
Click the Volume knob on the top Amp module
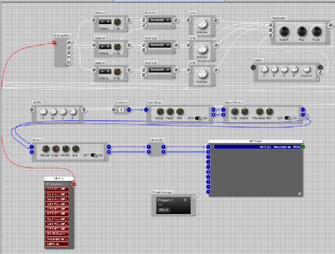pyautogui.click(x=202, y=23)
